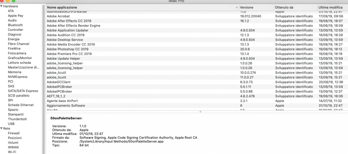348x154 pixels.
Task: Open Diagnosi in the sidebar
Action: tap(15, 34)
